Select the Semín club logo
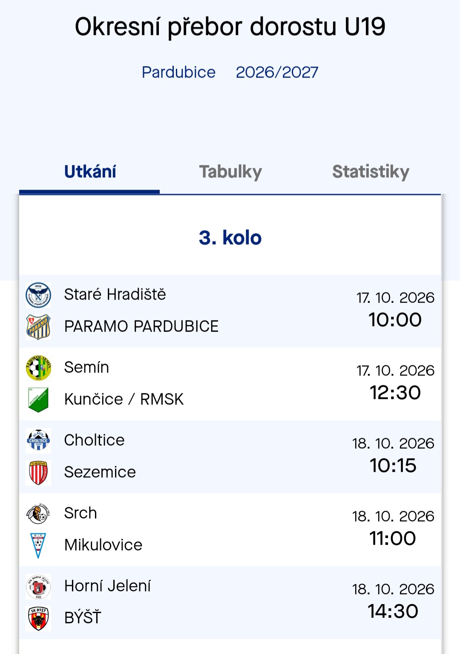 pyautogui.click(x=38, y=368)
